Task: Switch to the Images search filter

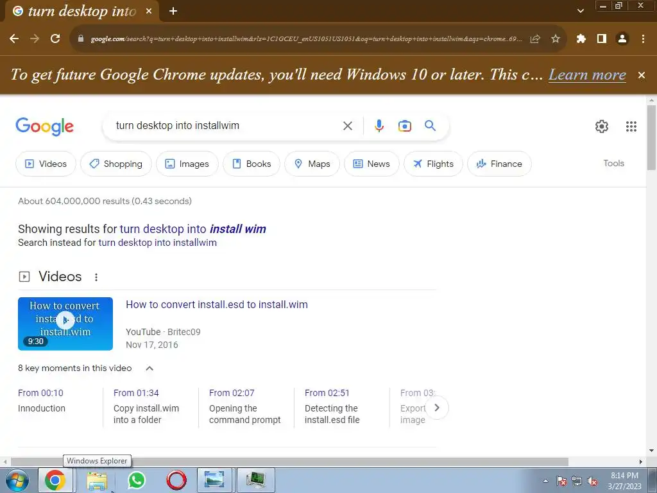Action: pyautogui.click(x=187, y=164)
